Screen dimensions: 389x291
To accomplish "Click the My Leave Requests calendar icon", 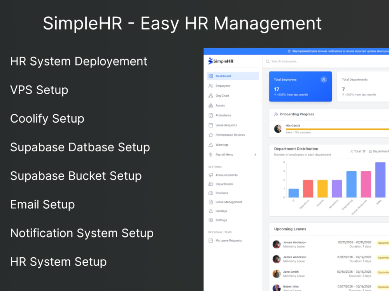I will pyautogui.click(x=210, y=241).
